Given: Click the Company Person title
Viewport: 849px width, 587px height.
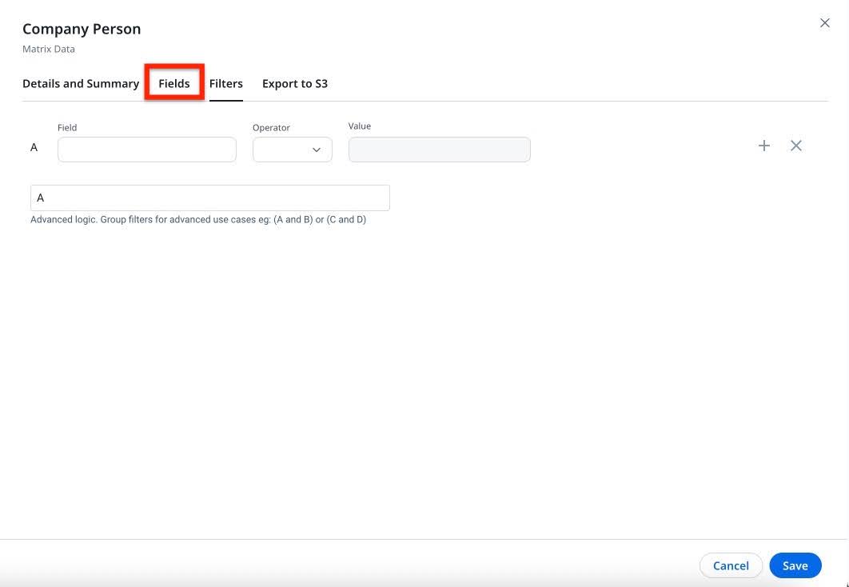Looking at the screenshot, I should (82, 29).
